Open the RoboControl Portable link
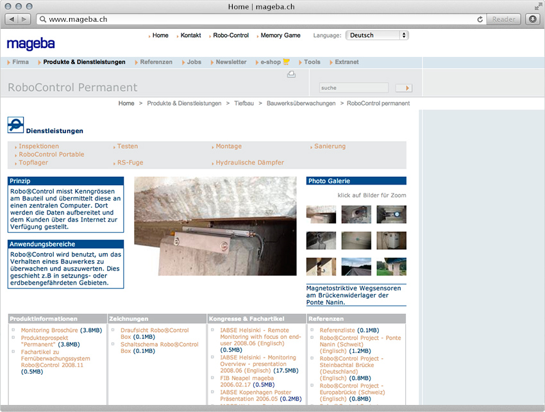The width and height of the screenshot is (545, 412). (51, 154)
